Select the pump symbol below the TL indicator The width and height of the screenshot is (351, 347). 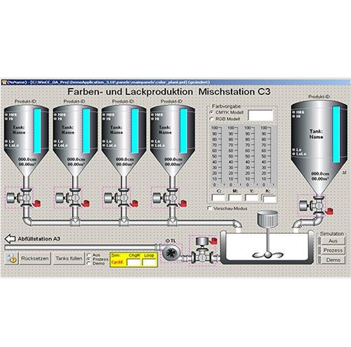[x=171, y=253]
